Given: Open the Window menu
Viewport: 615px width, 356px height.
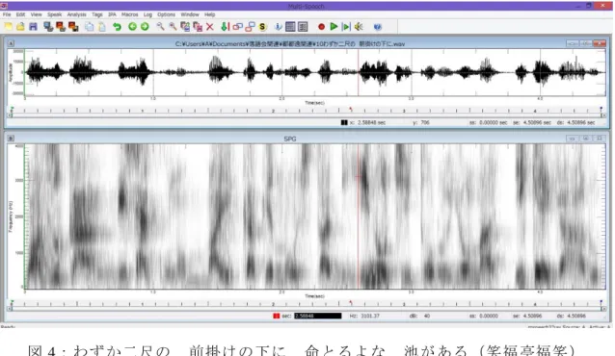Looking at the screenshot, I should coord(190,14).
